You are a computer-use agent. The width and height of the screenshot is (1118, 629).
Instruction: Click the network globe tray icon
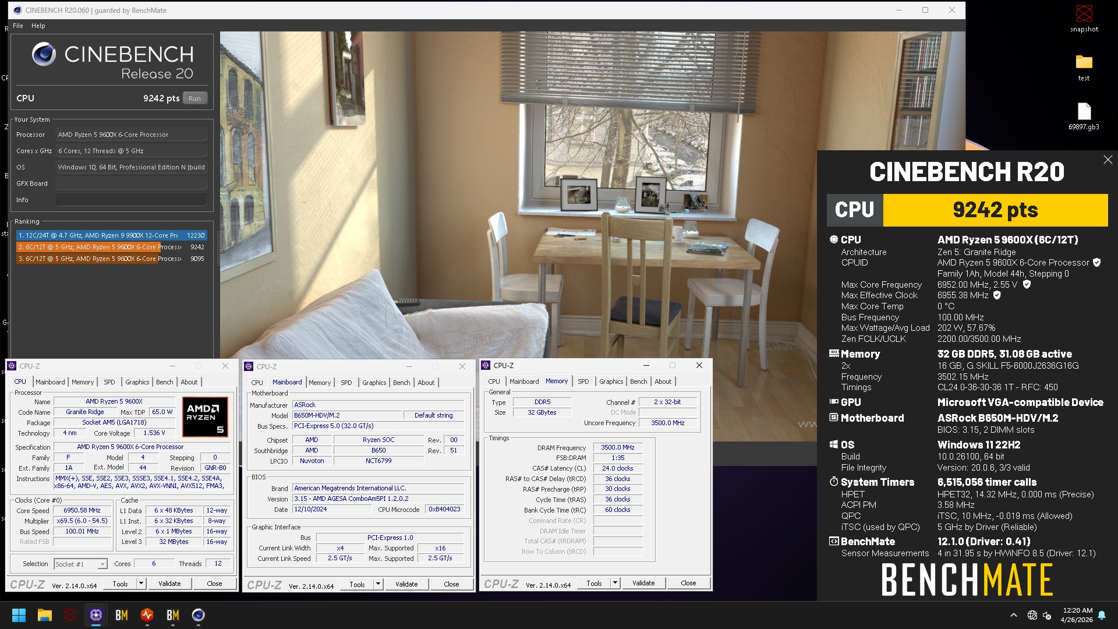1032,615
